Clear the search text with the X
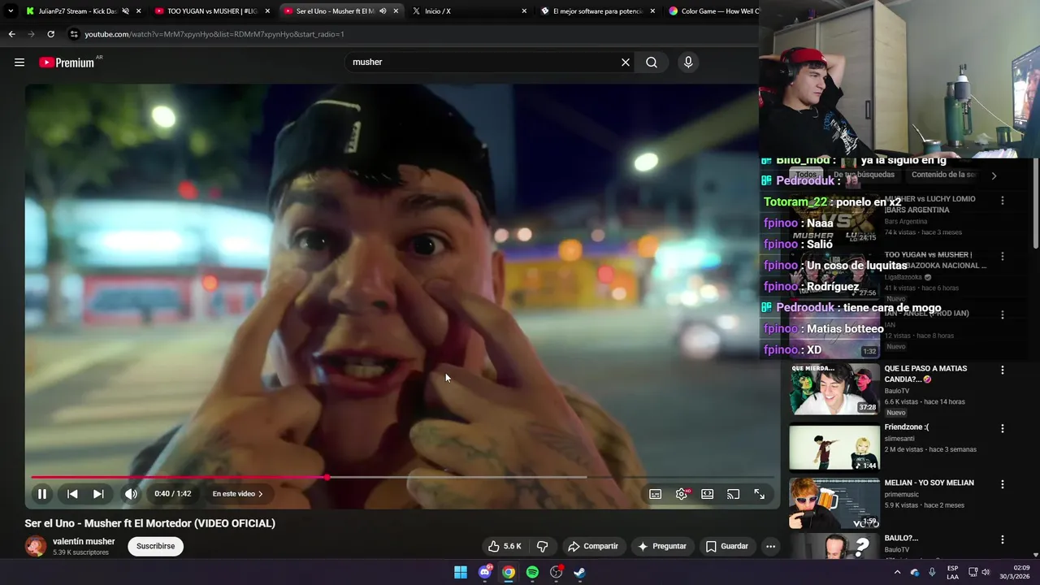The height and width of the screenshot is (585, 1040). [626, 63]
